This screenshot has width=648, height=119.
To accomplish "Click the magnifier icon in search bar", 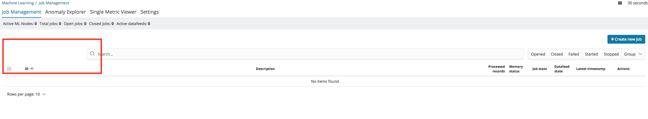I will (x=92, y=54).
